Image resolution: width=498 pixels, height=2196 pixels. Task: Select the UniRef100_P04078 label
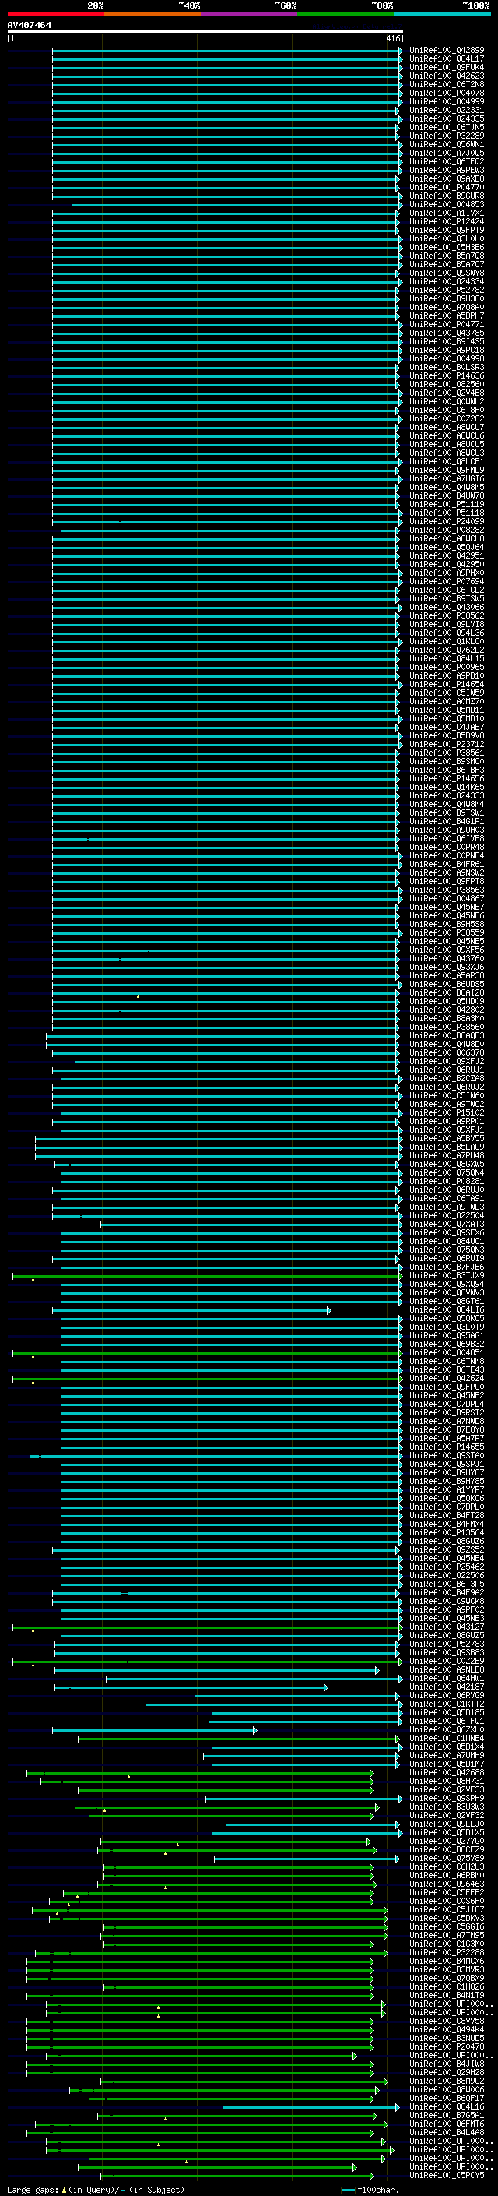[x=447, y=93]
